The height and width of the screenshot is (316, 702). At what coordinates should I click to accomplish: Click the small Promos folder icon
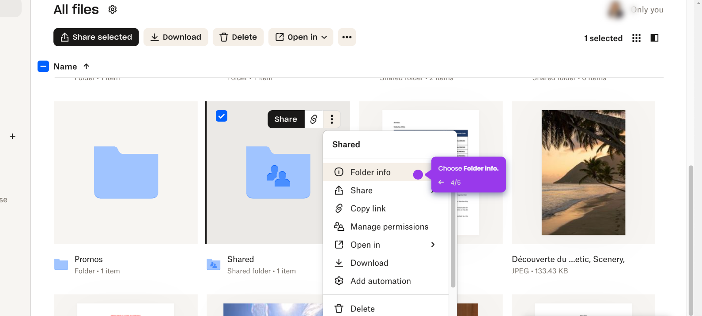(61, 264)
